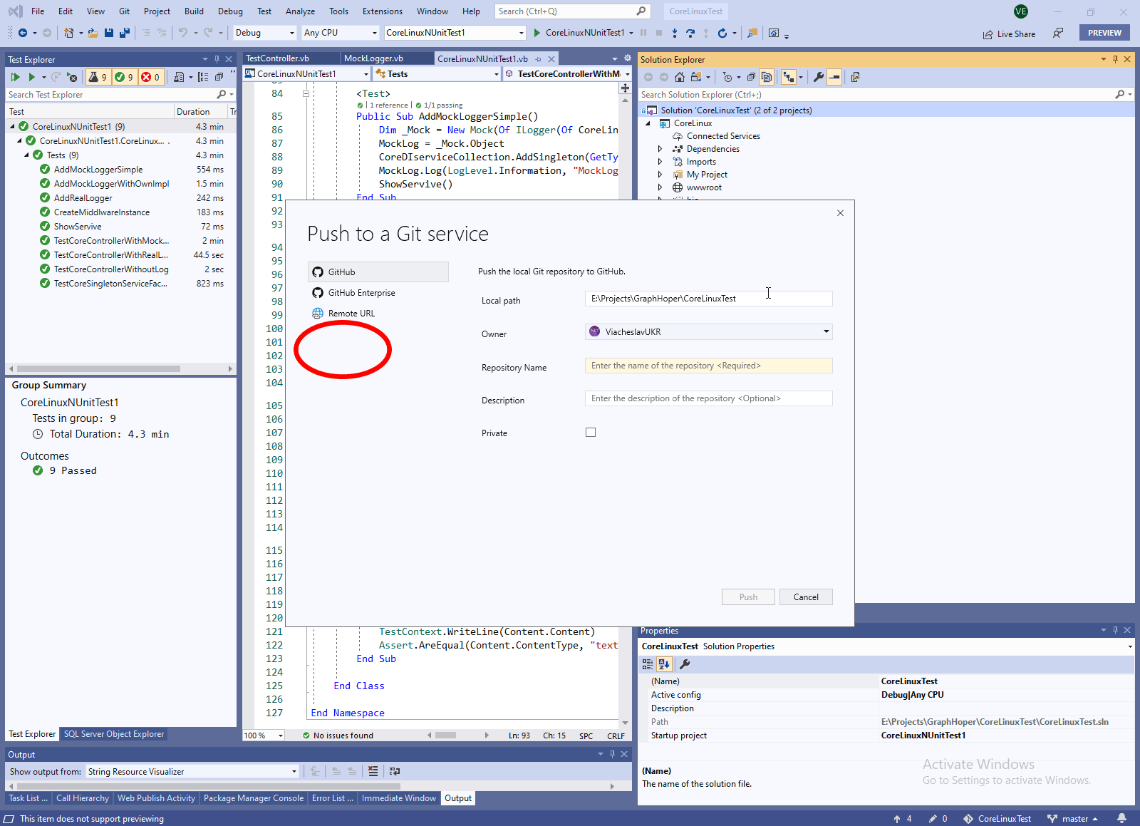The image size is (1140, 826).
Task: Toggle Show All Files in Solution Explorer
Action: (767, 77)
